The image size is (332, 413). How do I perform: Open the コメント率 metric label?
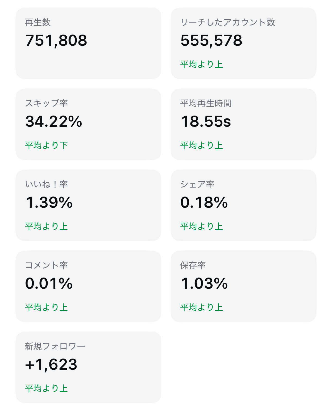(x=46, y=265)
